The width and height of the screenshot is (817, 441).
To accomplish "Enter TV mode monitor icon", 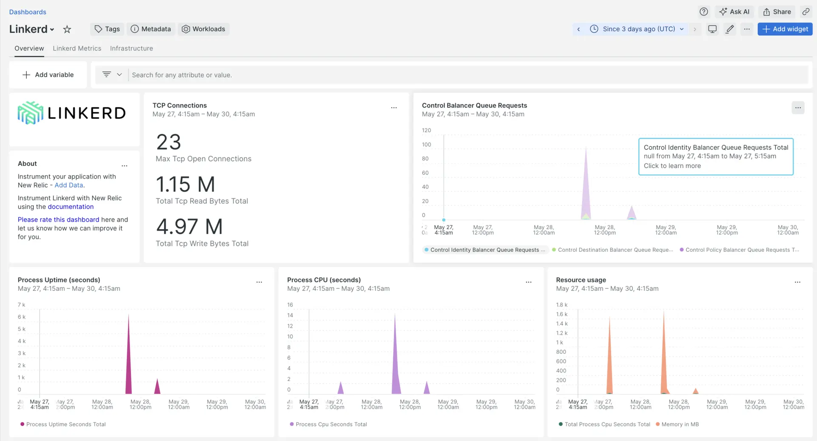I will pyautogui.click(x=712, y=29).
